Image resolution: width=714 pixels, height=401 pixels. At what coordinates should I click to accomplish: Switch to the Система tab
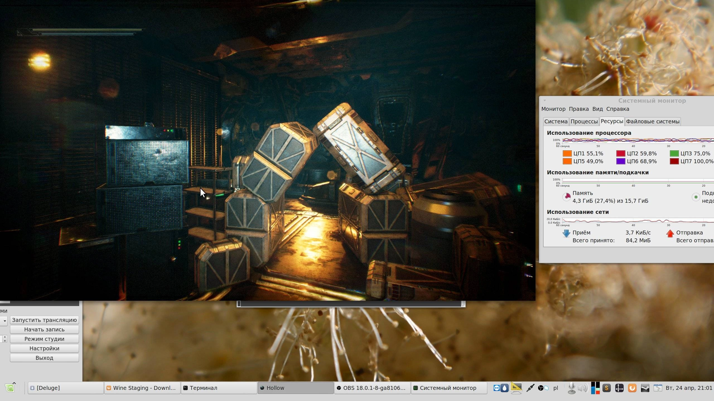click(556, 121)
